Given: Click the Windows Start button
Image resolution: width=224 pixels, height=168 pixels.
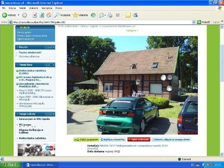Looking at the screenshot, I should 9,165.
